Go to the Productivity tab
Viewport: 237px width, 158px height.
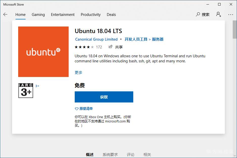91,15
